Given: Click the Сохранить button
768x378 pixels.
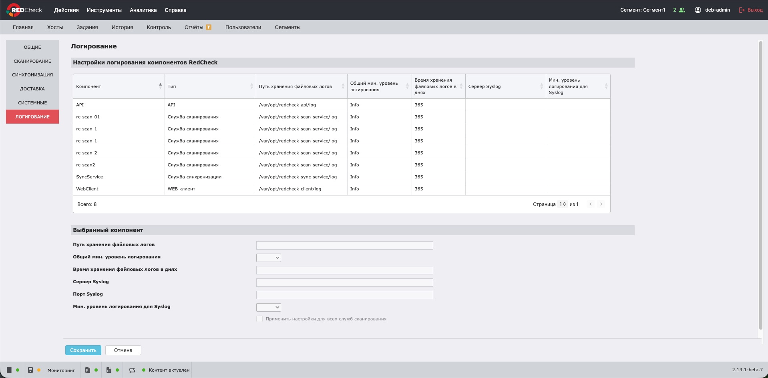Looking at the screenshot, I should [x=83, y=350].
